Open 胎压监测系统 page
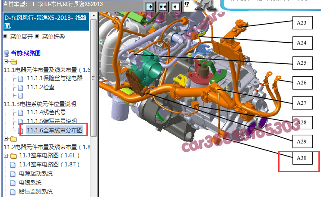This screenshot has height=197, width=321. (36, 191)
